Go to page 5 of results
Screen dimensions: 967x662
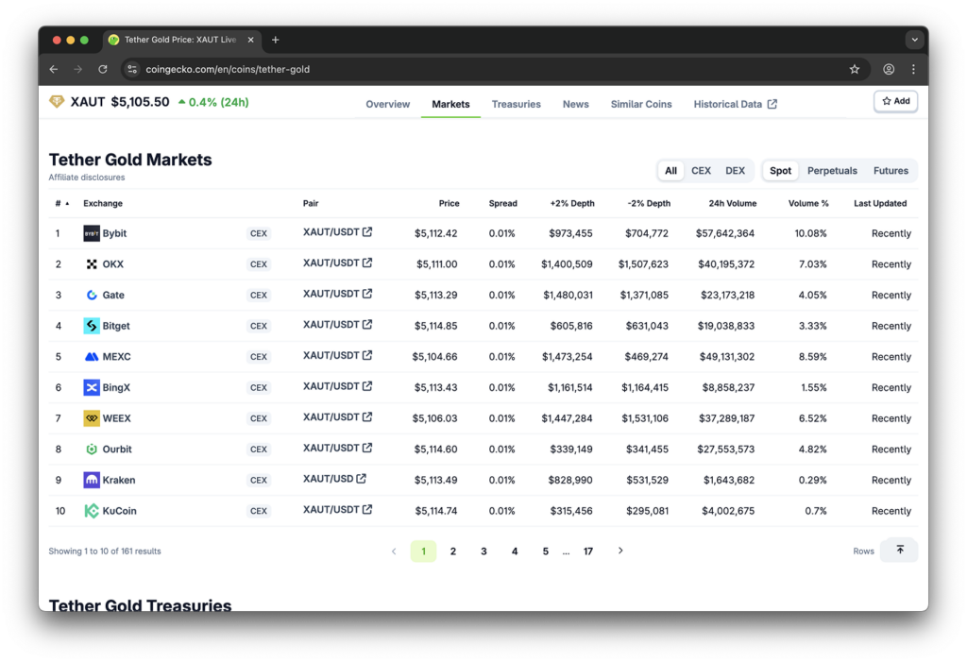point(545,551)
